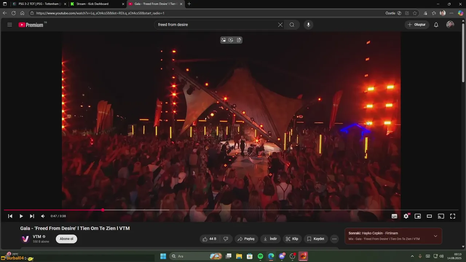Download video with İndir
The height and width of the screenshot is (262, 466).
coord(270,239)
